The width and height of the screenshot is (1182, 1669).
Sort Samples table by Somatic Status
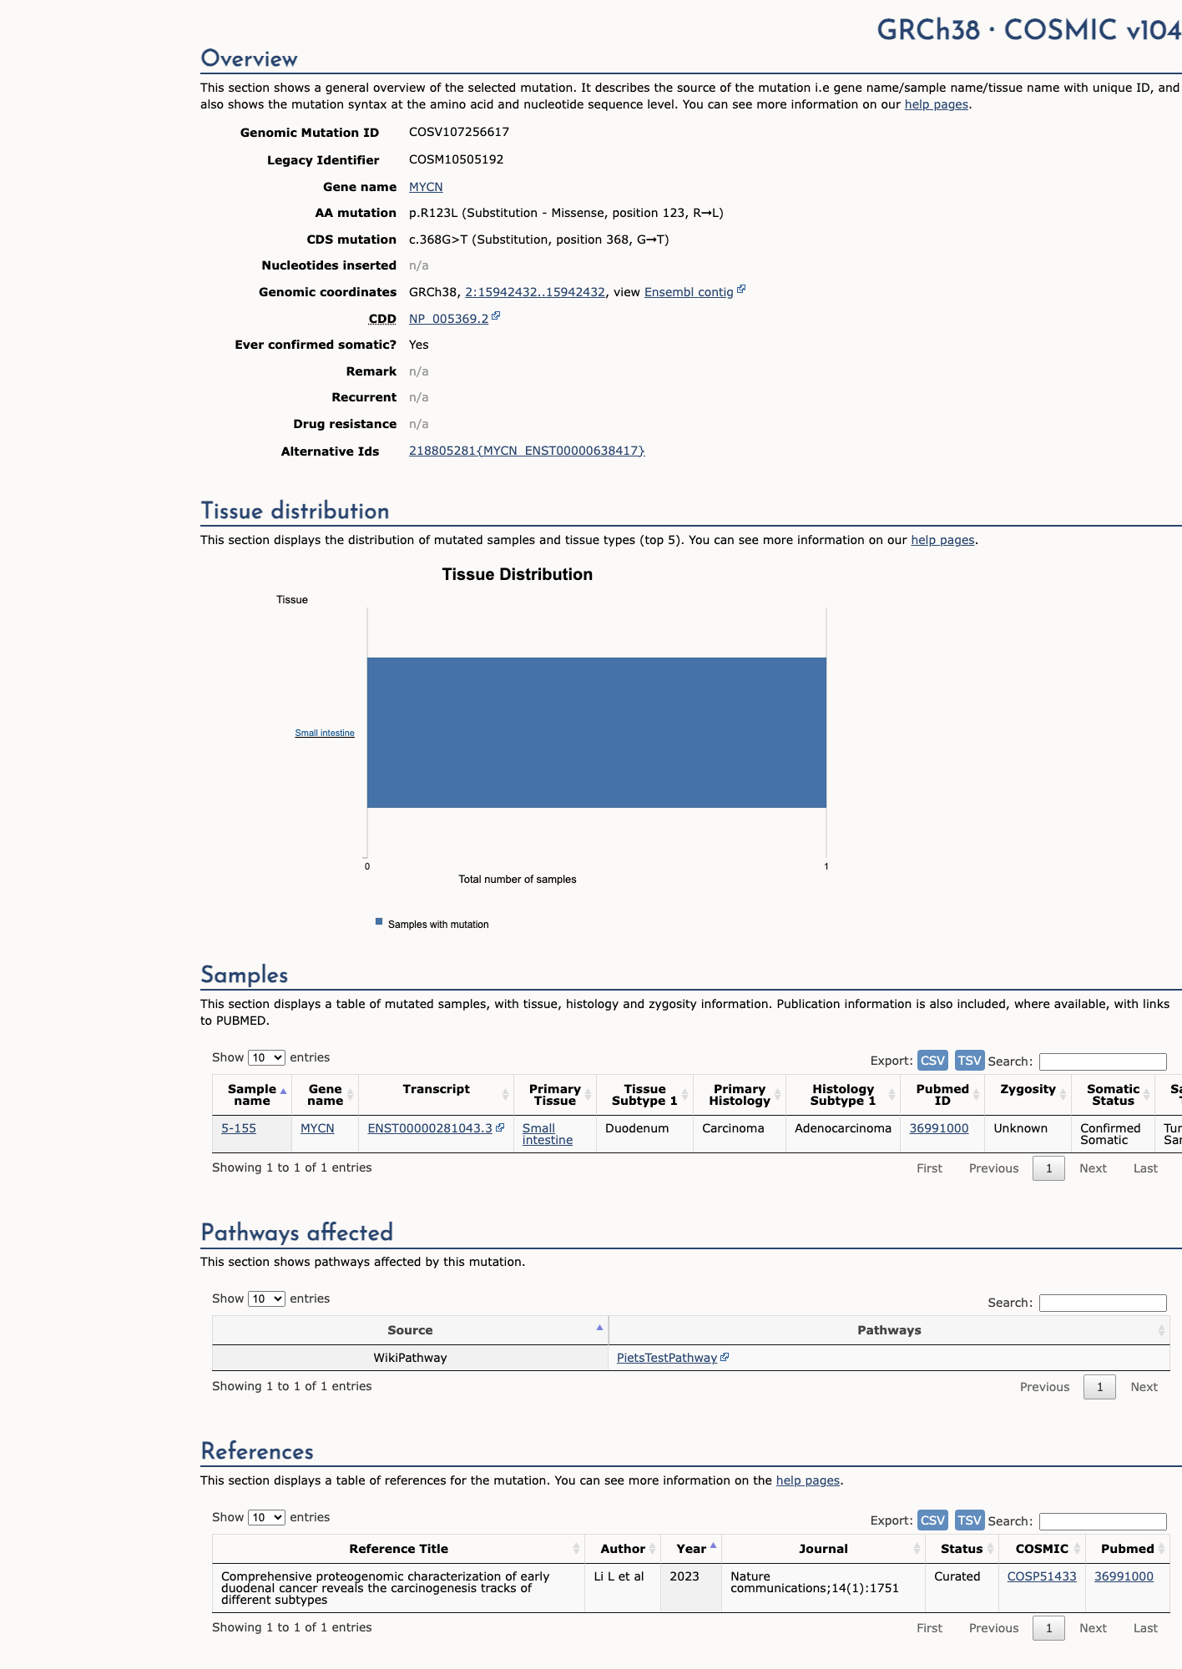(1114, 1095)
